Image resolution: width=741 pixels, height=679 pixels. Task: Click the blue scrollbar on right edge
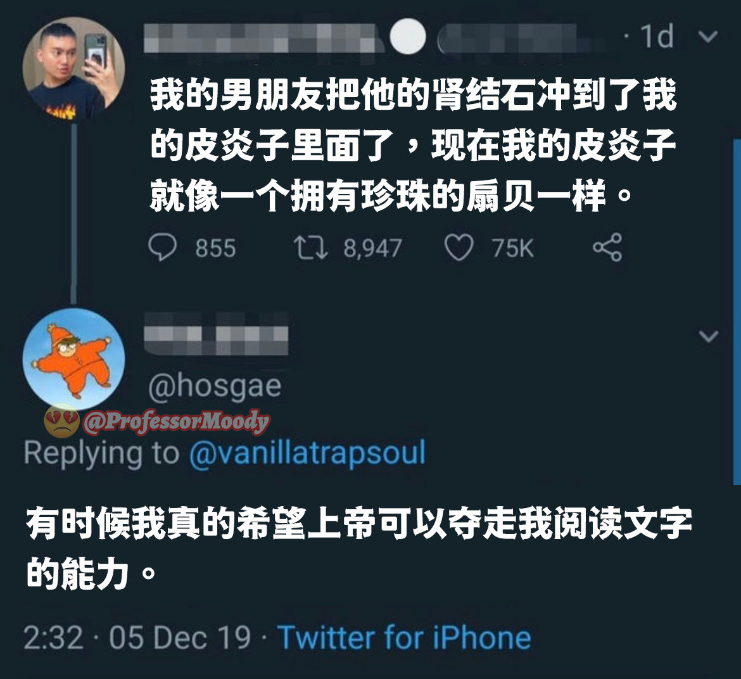click(737, 312)
